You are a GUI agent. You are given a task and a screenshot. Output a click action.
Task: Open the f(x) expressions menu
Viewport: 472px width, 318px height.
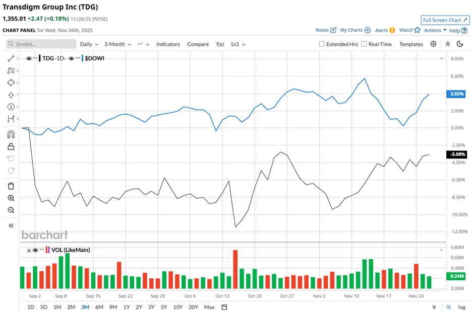(x=220, y=44)
